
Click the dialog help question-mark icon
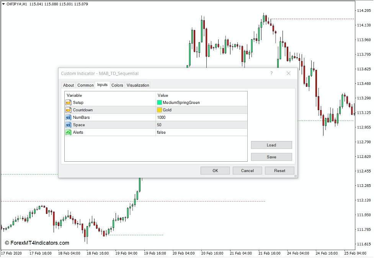click(272, 73)
